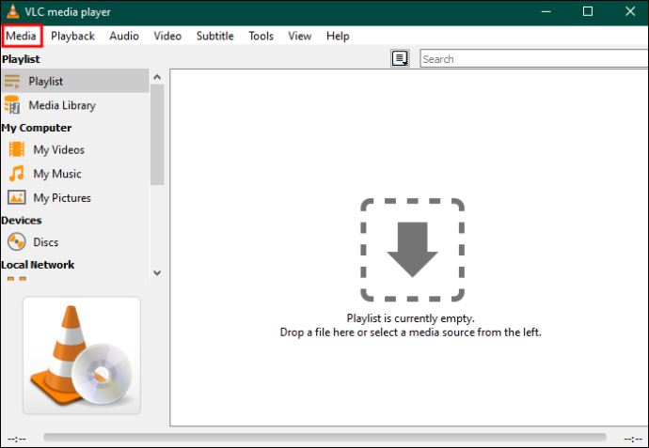Open the Tools menu
The image size is (649, 448).
pyautogui.click(x=261, y=36)
